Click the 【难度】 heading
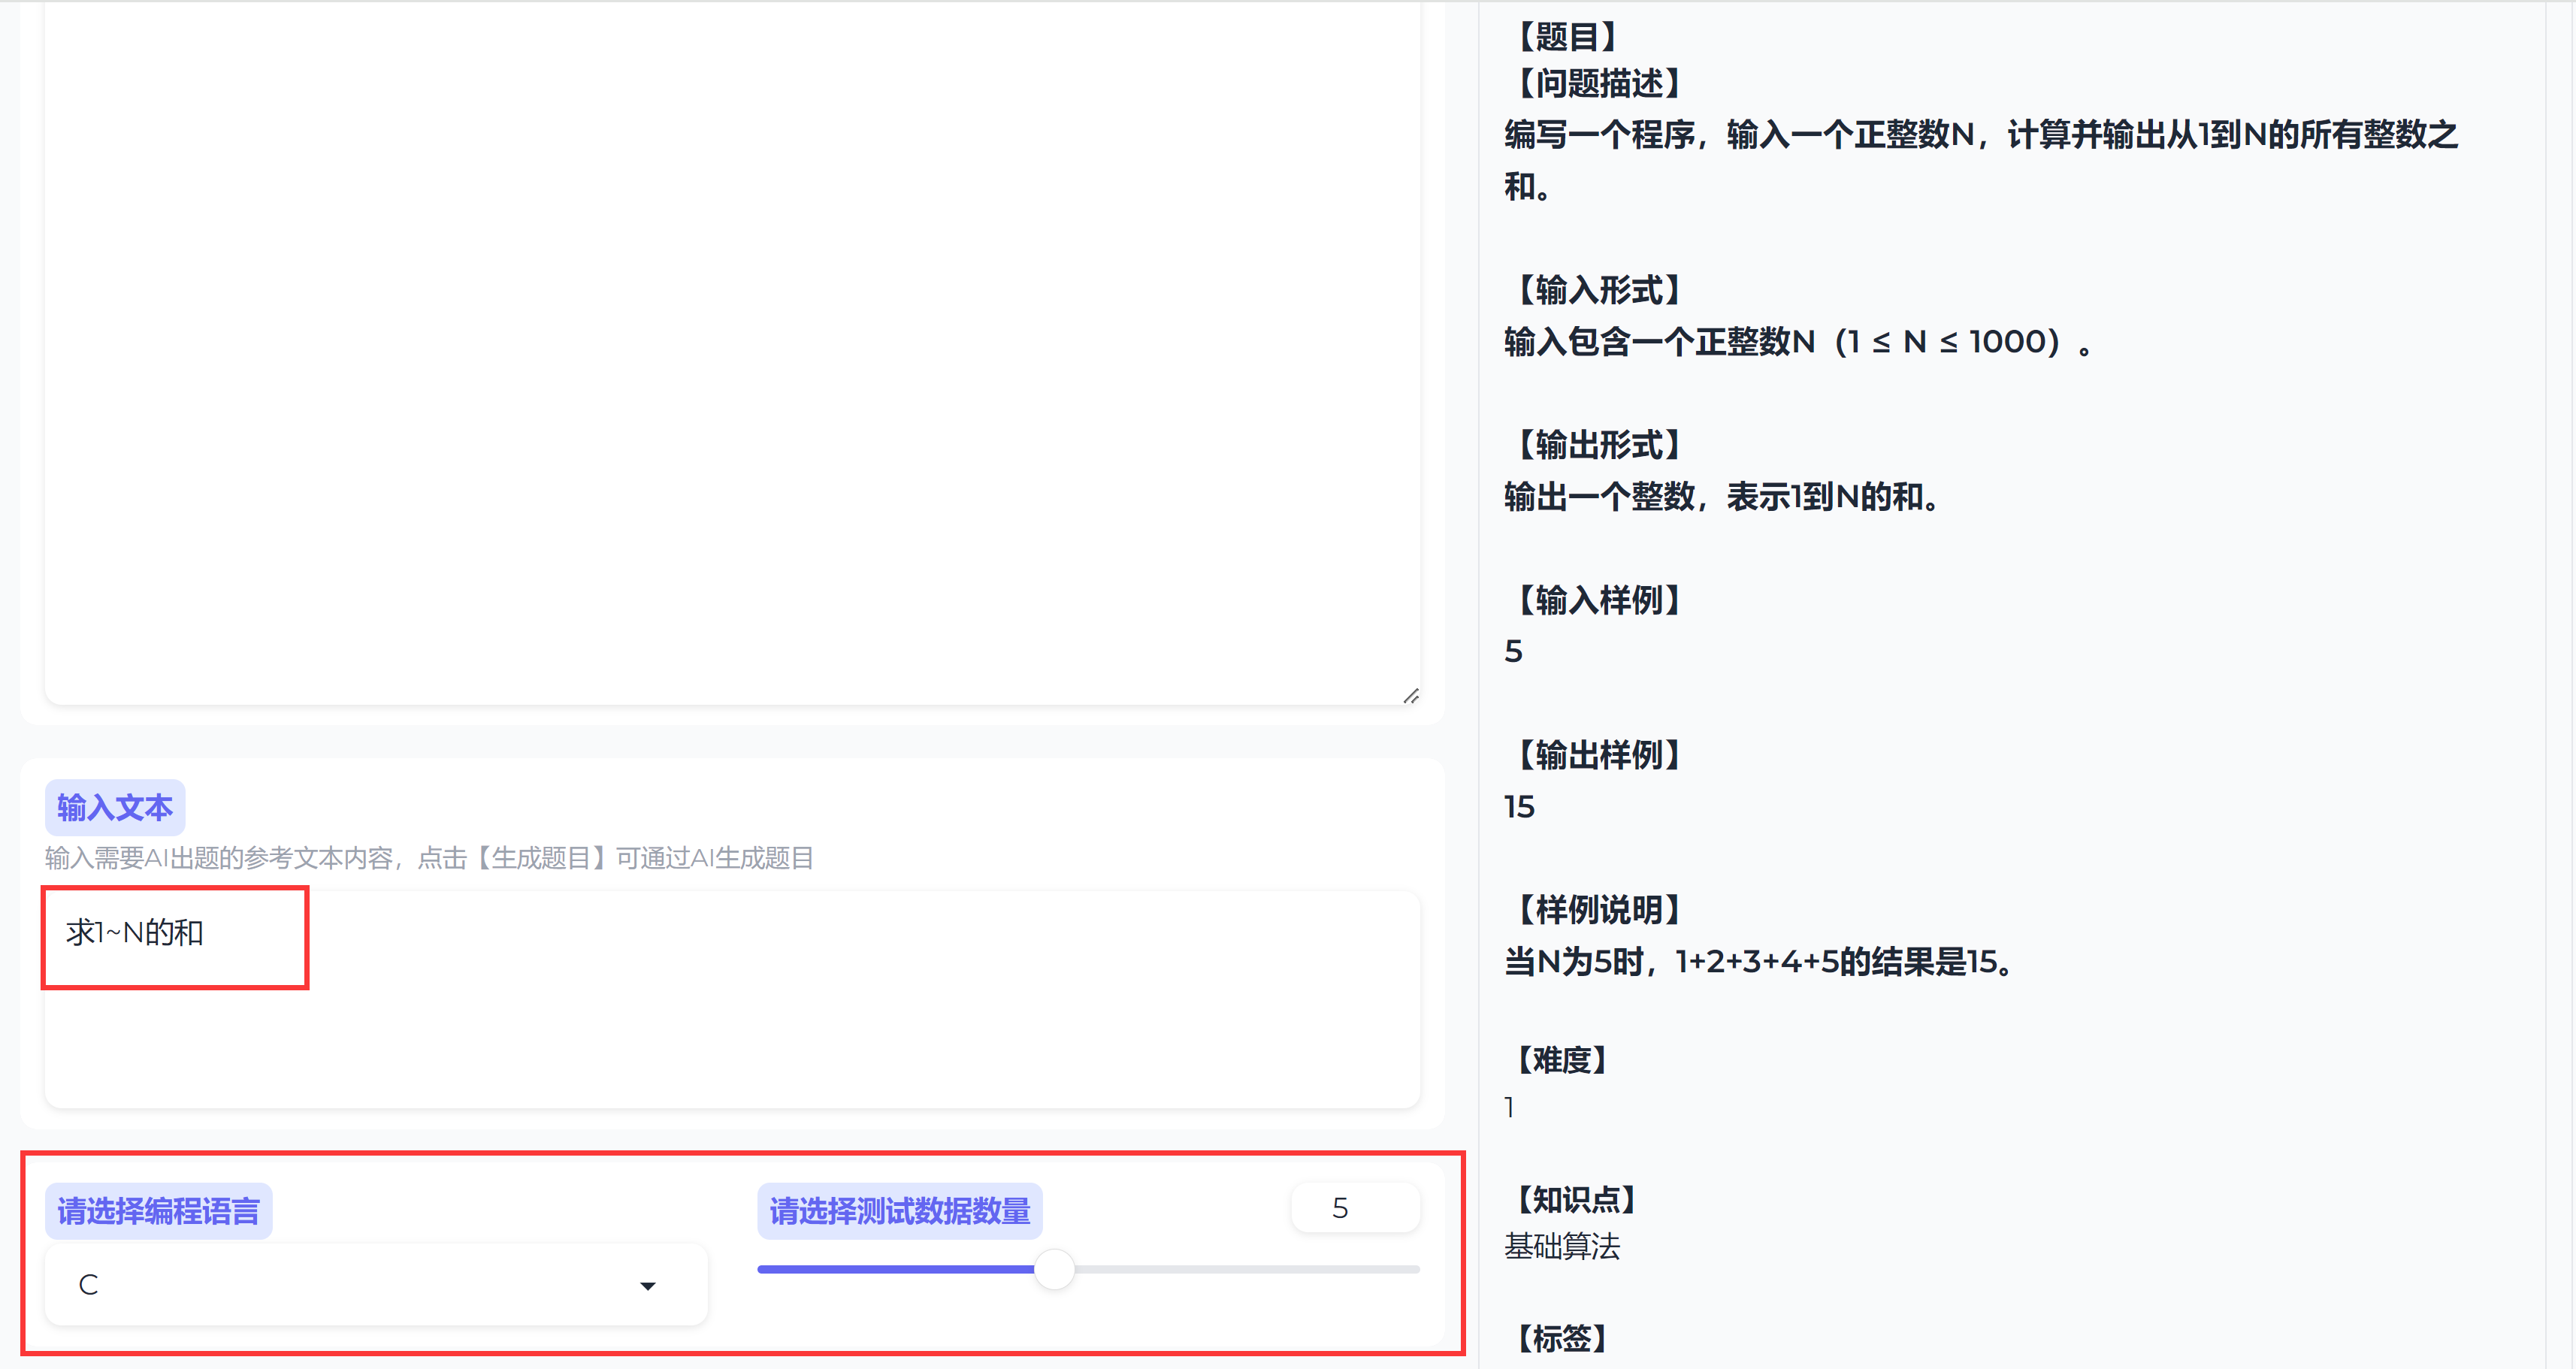The image size is (2576, 1369). pyautogui.click(x=1562, y=1060)
